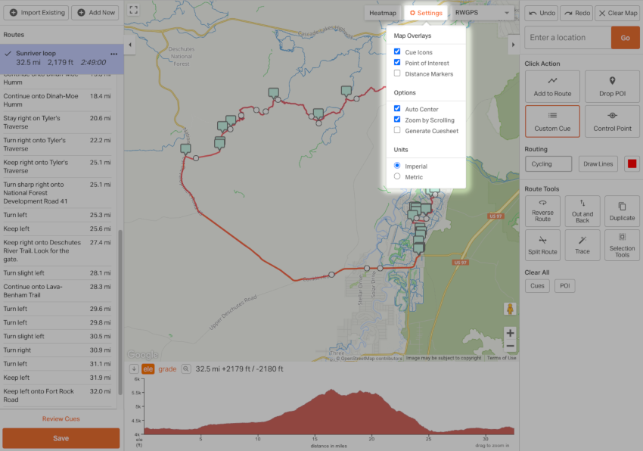The image size is (643, 451).
Task: Open Street View pegman icon
Action: pos(510,309)
